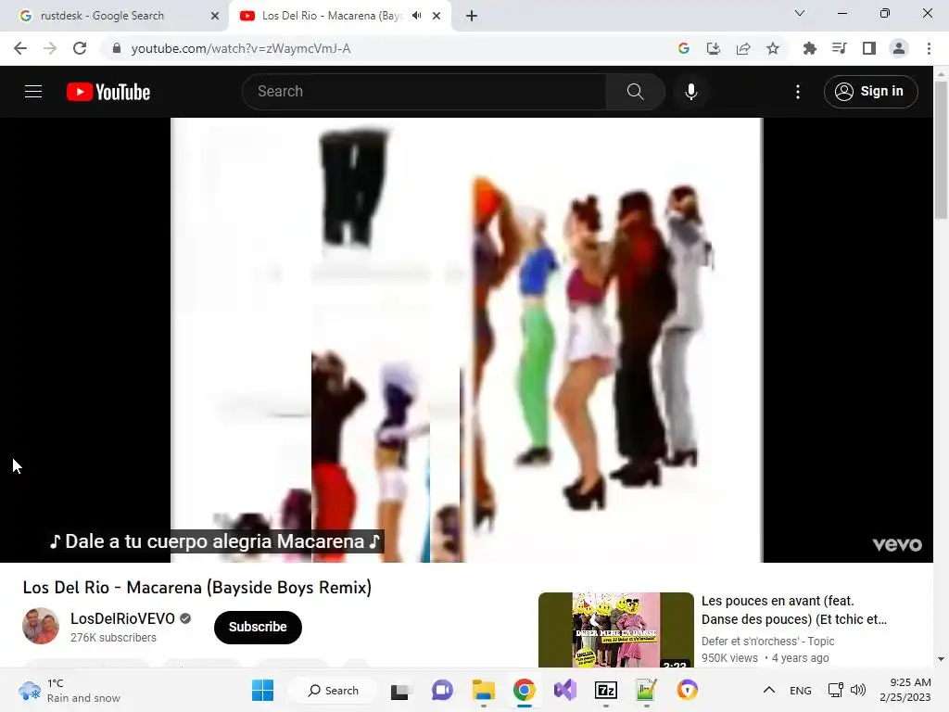949x712 pixels.
Task: Go back in Chrome browser
Action: [20, 48]
